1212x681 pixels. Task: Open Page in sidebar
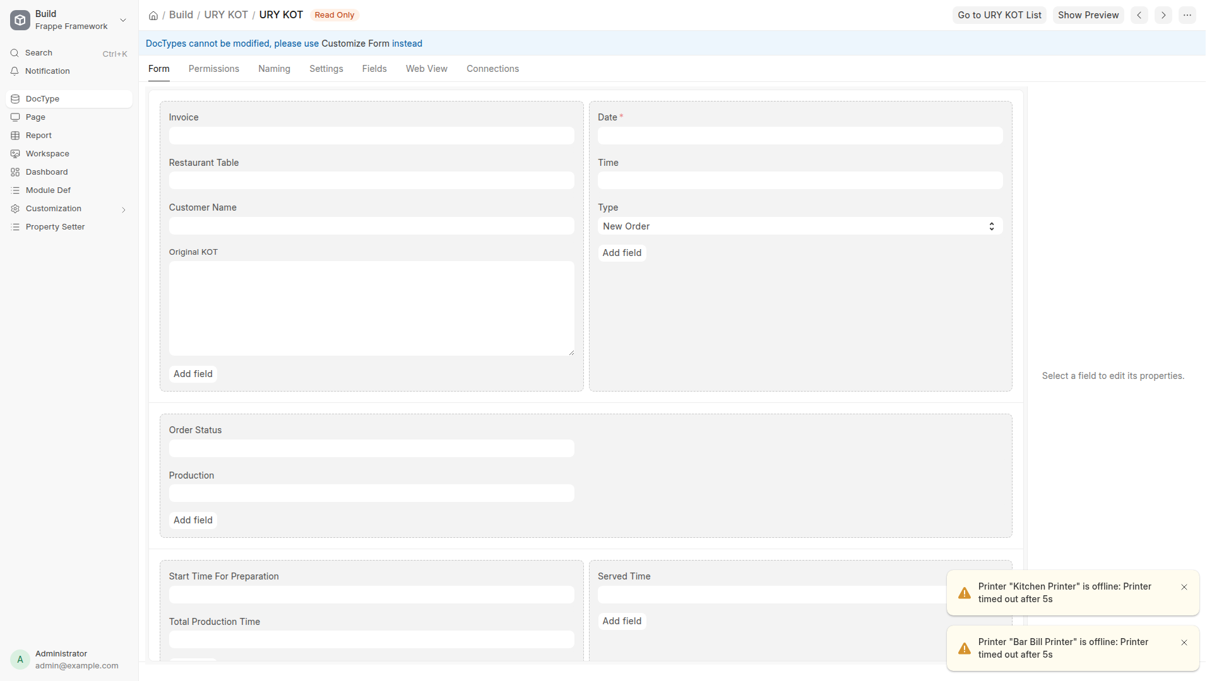(x=69, y=117)
